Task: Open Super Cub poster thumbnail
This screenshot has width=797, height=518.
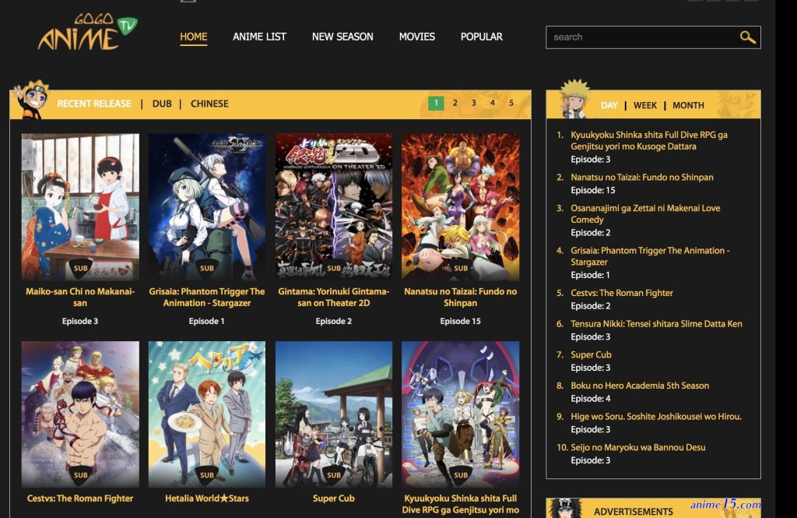Action: [334, 414]
